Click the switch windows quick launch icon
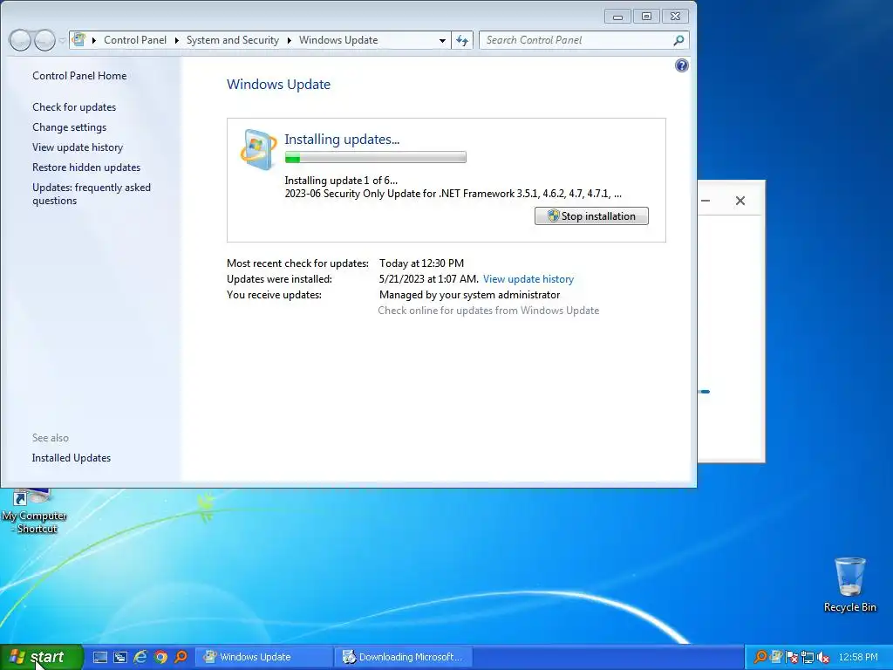893x670 pixels. point(120,657)
